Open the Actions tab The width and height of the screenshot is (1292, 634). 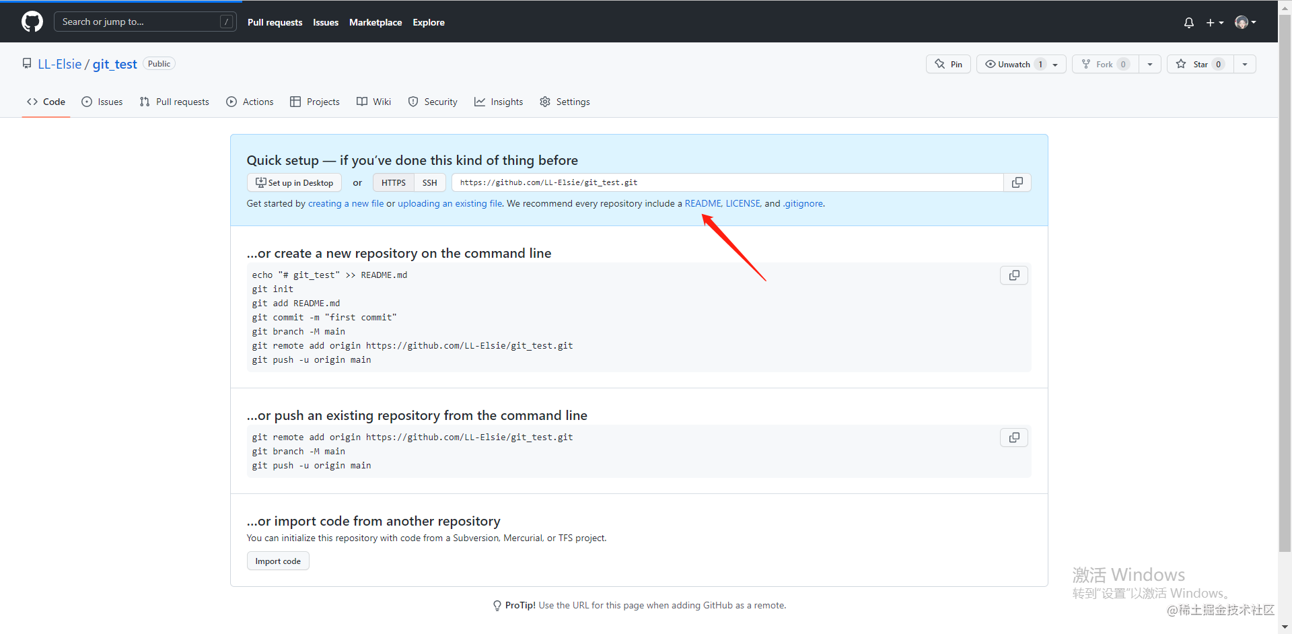click(x=250, y=102)
